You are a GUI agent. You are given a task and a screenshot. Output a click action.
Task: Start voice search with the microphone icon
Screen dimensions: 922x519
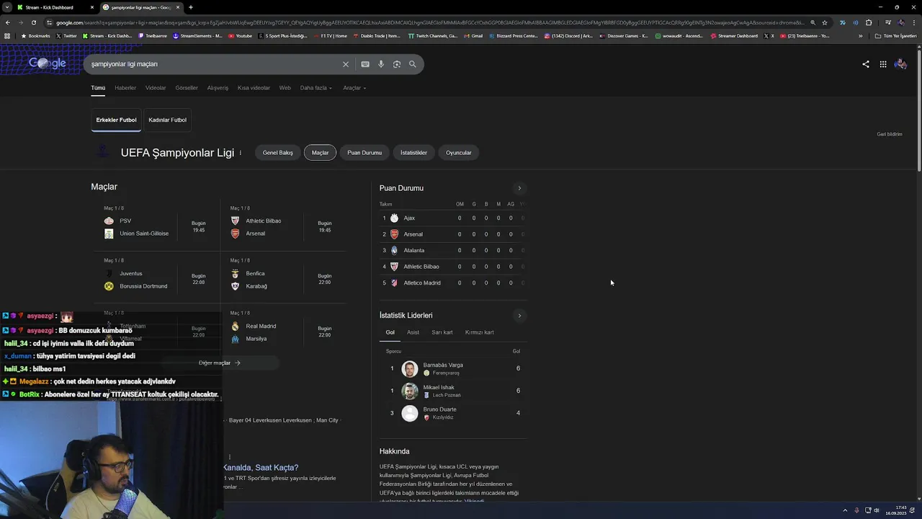coord(381,64)
